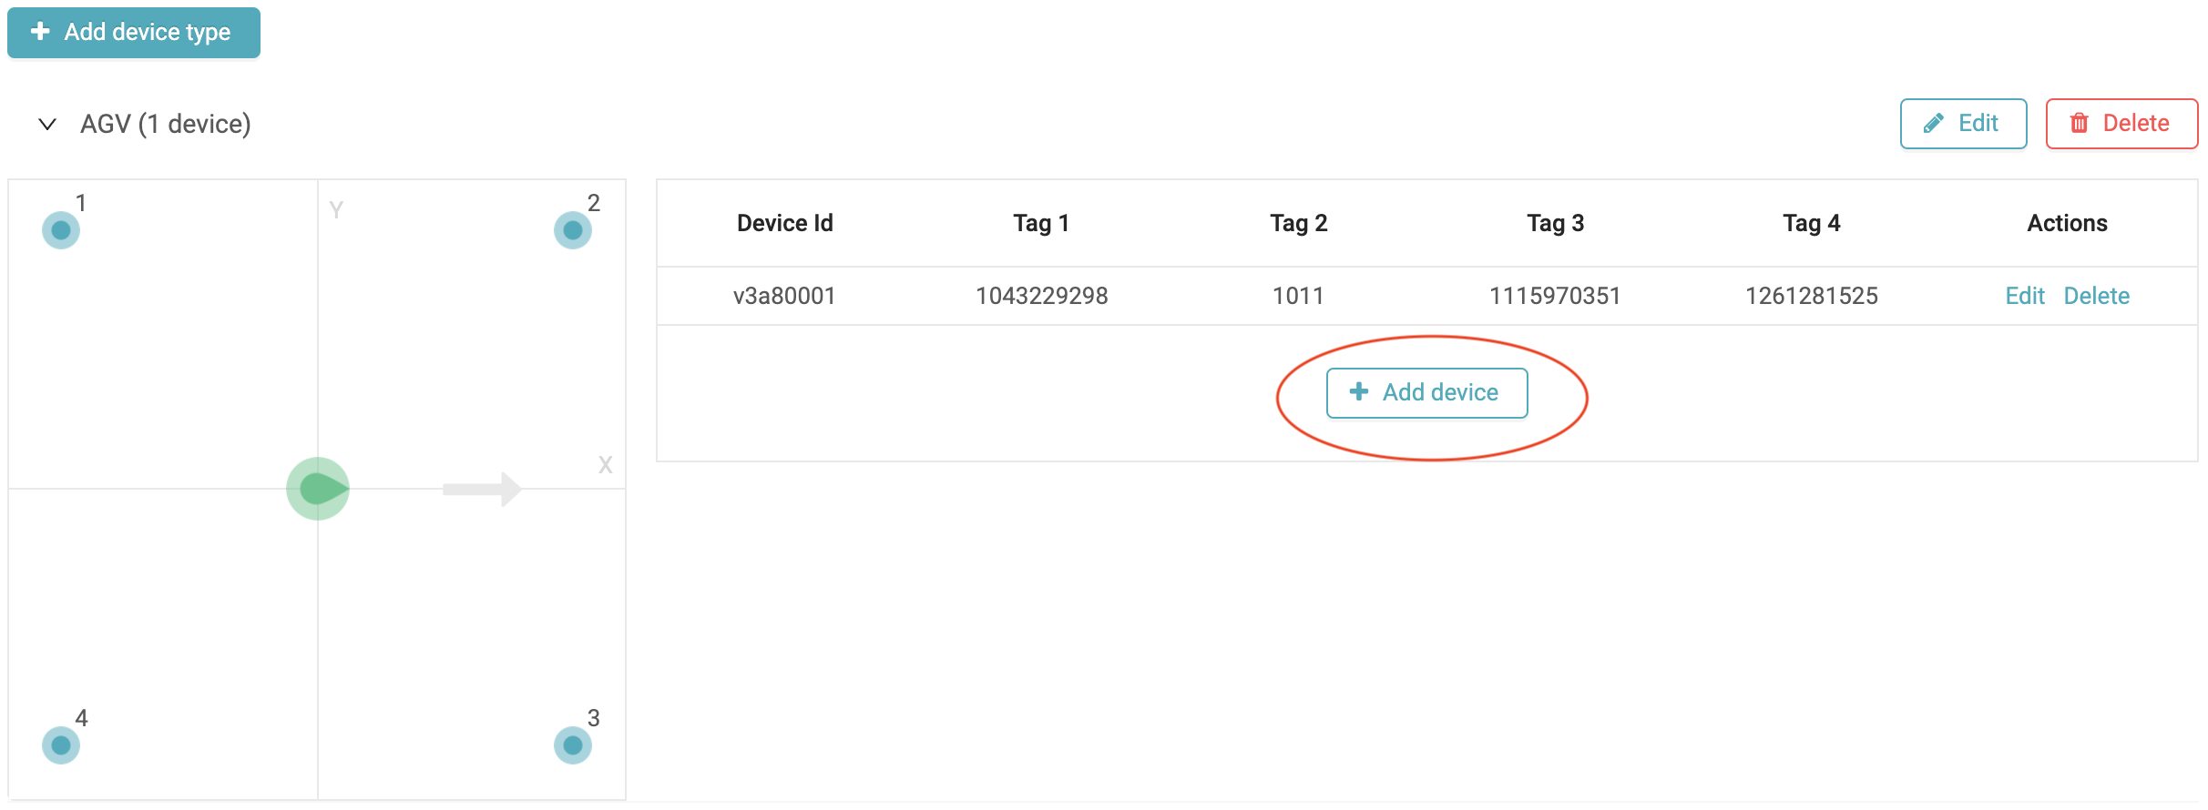This screenshot has height=810, width=2208.
Task: Click the AGV (1 device) heading
Action: click(166, 124)
